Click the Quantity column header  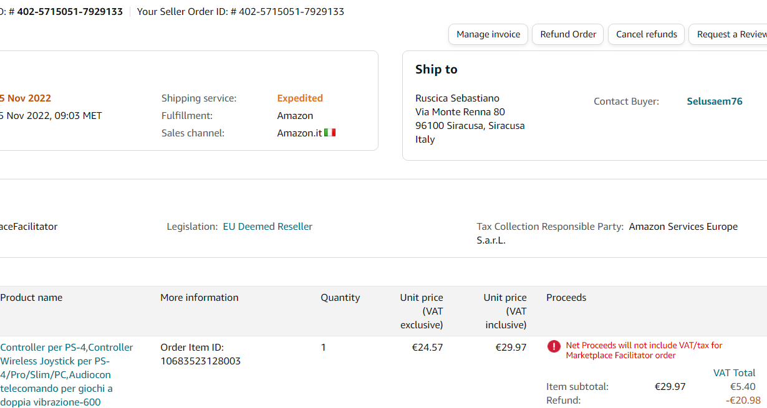(340, 298)
